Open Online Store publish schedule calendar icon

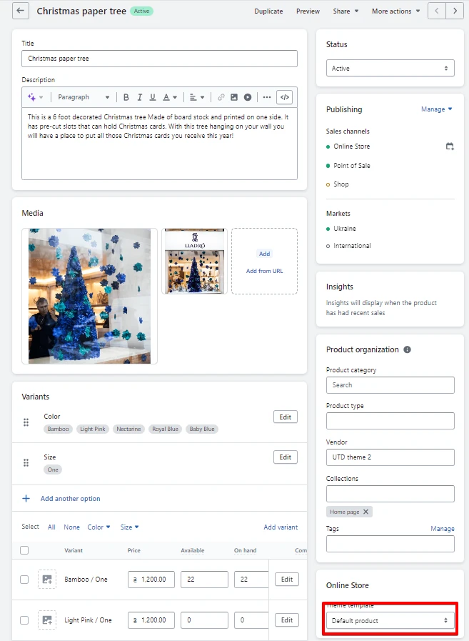click(450, 146)
